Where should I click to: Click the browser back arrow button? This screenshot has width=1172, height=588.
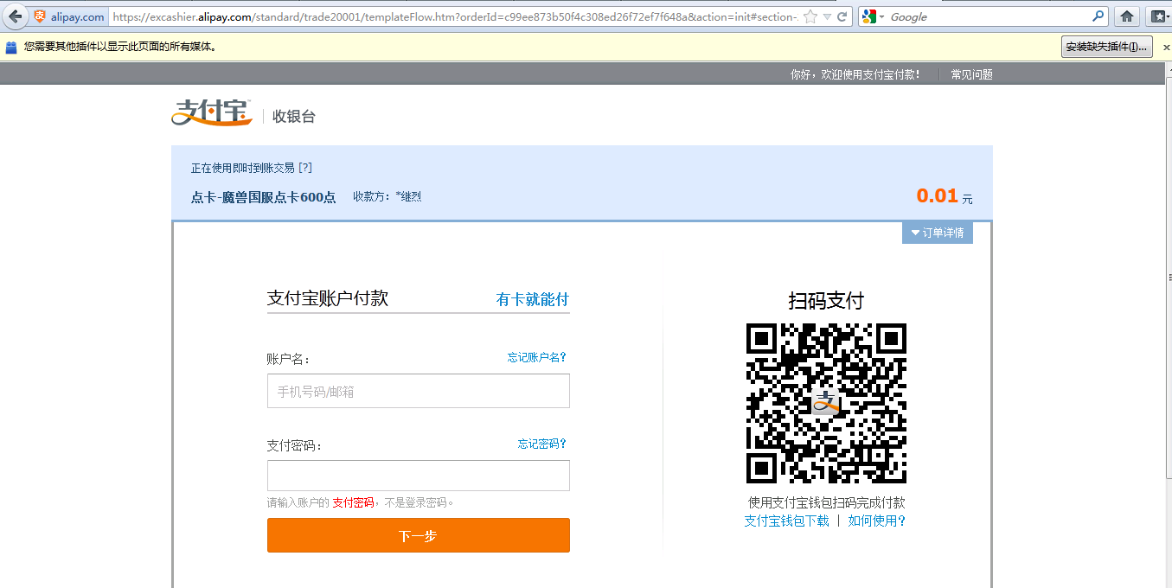coord(14,16)
